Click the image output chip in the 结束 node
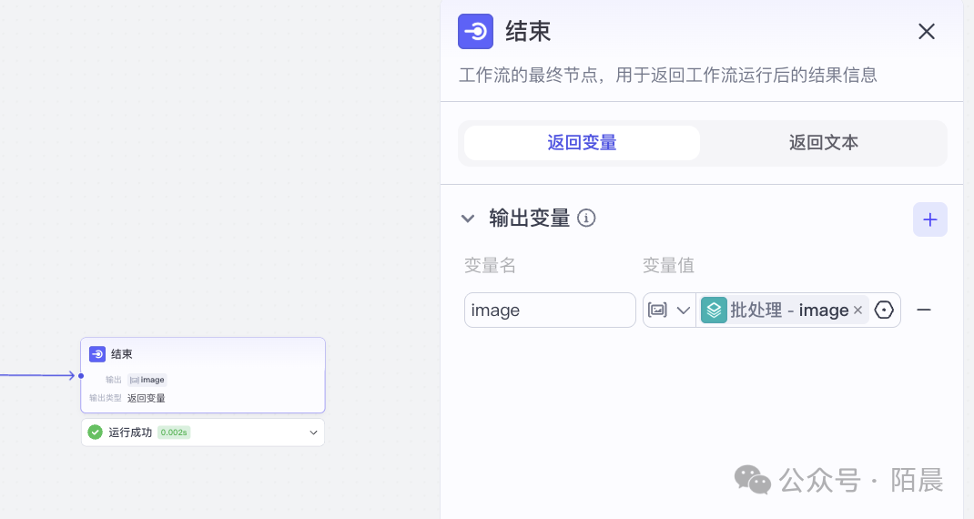This screenshot has width=974, height=519. [x=147, y=380]
